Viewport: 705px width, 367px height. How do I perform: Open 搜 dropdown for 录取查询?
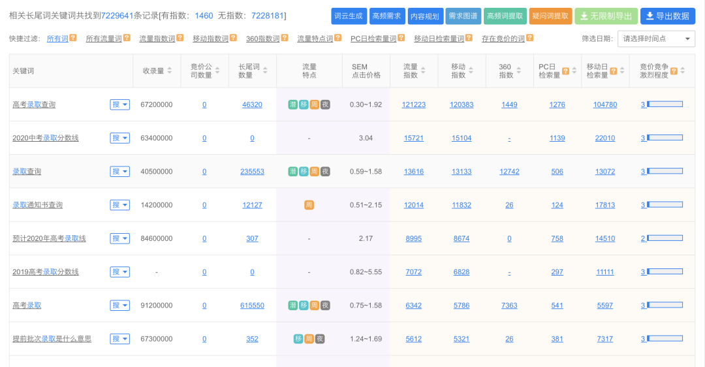point(119,171)
